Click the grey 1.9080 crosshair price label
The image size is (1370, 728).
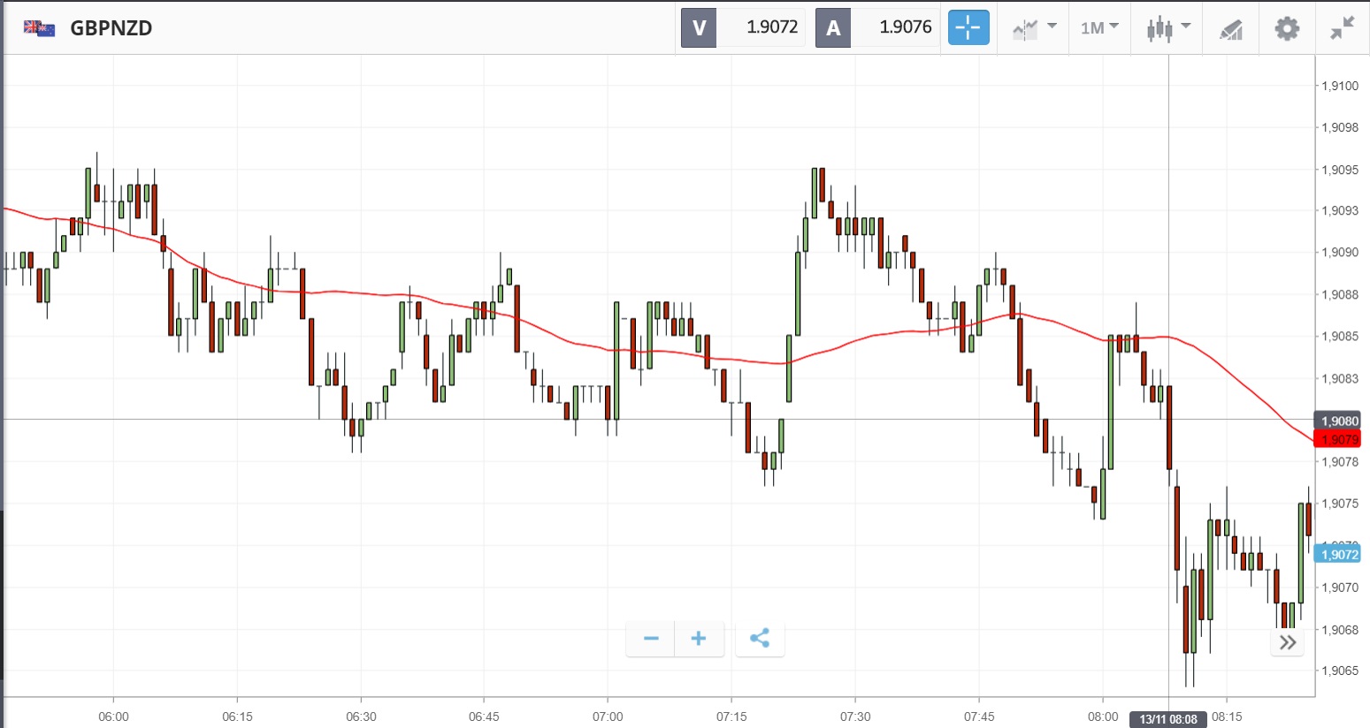pos(1337,421)
